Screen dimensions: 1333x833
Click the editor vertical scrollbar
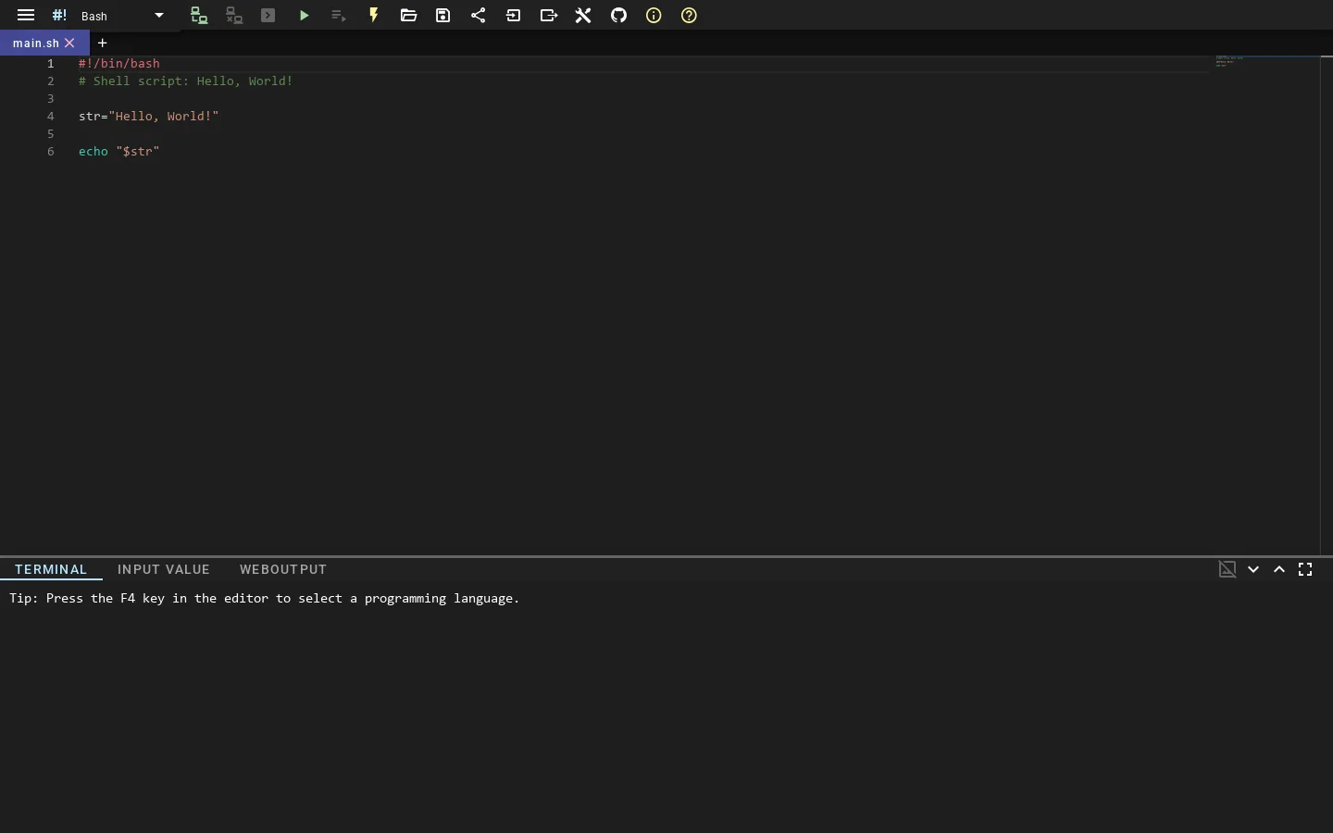pos(1327,305)
